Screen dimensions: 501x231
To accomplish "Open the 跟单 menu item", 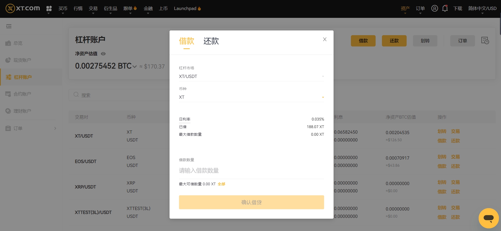I will point(130,9).
